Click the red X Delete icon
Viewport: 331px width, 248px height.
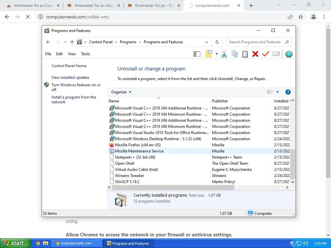pyautogui.click(x=255, y=54)
